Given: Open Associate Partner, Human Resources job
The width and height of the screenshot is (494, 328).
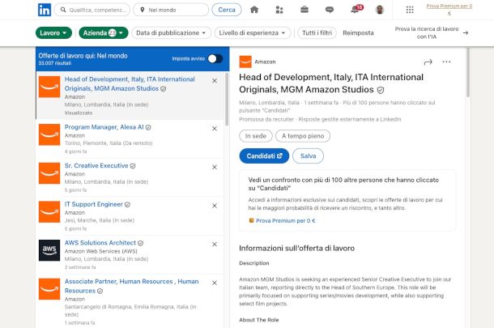Looking at the screenshot, I should [132, 286].
